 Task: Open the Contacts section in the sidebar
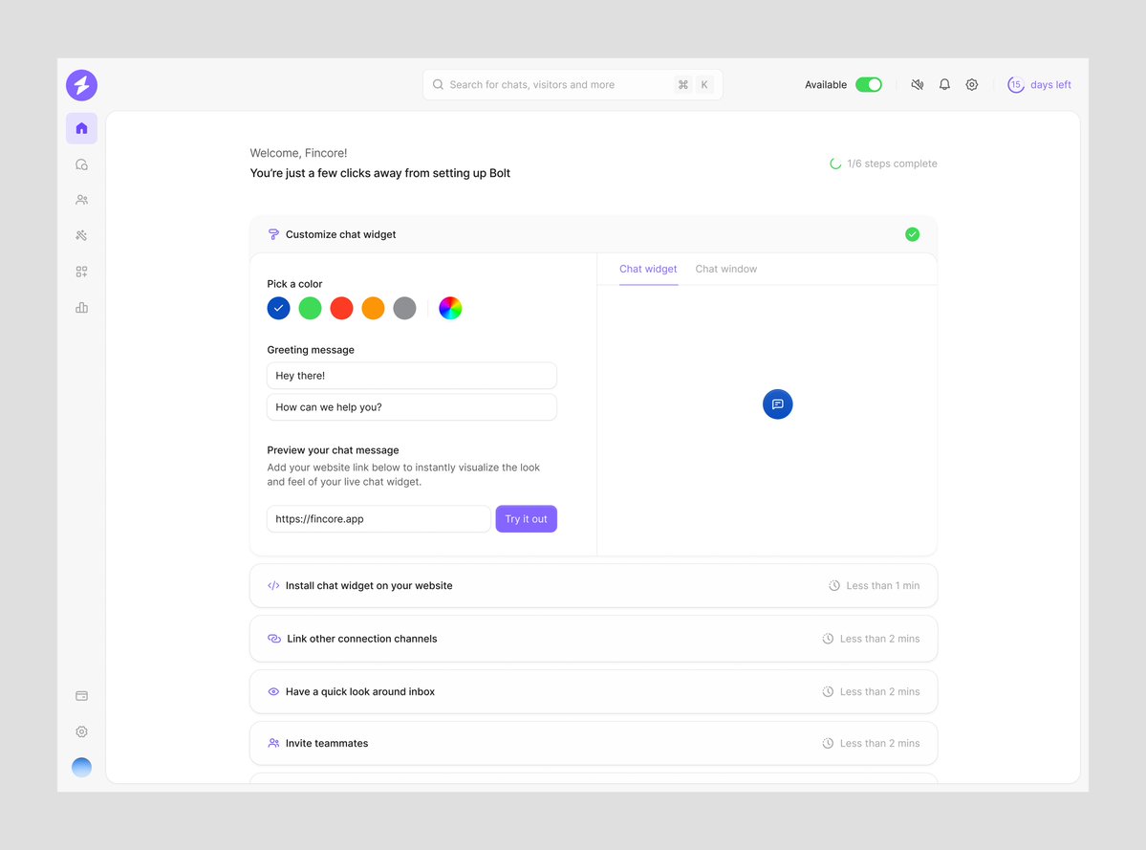point(81,199)
